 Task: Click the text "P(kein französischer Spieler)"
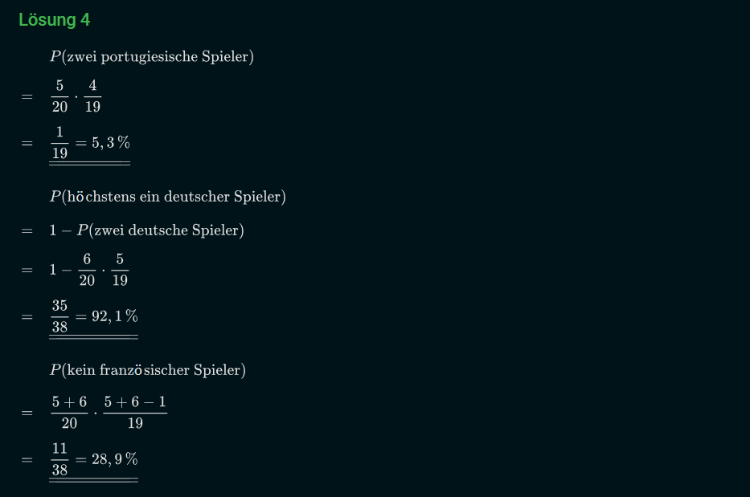(x=147, y=370)
